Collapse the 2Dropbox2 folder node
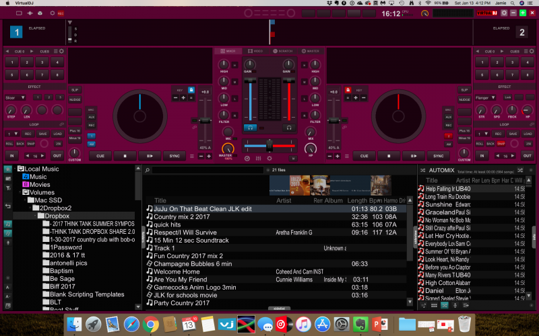The height and width of the screenshot is (336, 539). (x=30, y=208)
